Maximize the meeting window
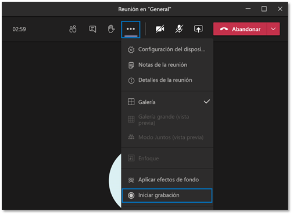Viewport: 293px width, 215px height. coord(264,9)
